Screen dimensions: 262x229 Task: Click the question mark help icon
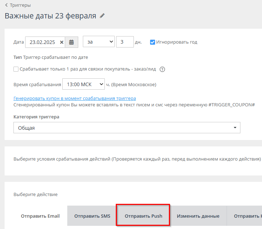(x=163, y=69)
